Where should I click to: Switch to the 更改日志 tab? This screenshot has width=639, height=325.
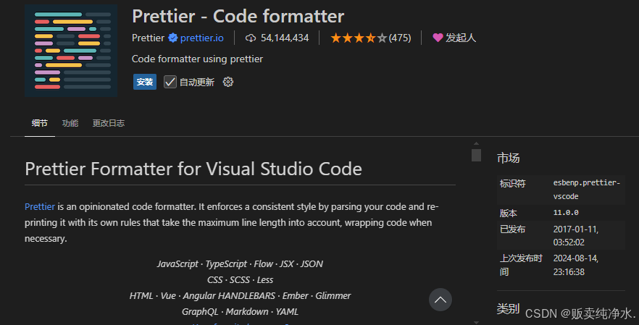tap(109, 123)
